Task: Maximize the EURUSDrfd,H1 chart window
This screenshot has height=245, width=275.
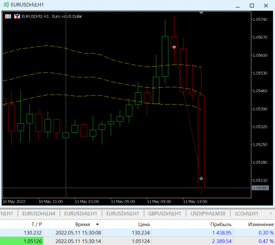Action: [252, 6]
